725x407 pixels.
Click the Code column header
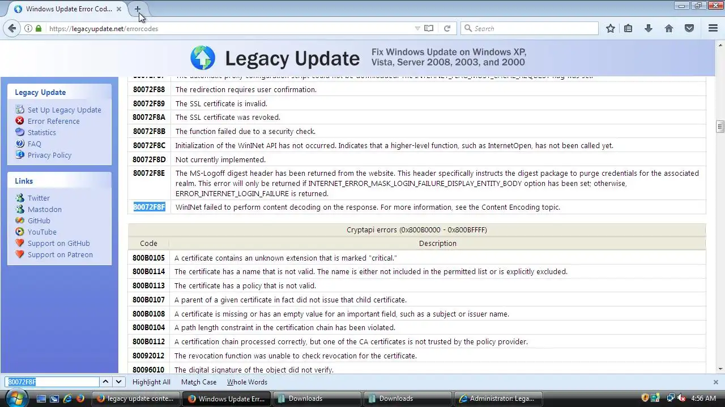pyautogui.click(x=148, y=243)
